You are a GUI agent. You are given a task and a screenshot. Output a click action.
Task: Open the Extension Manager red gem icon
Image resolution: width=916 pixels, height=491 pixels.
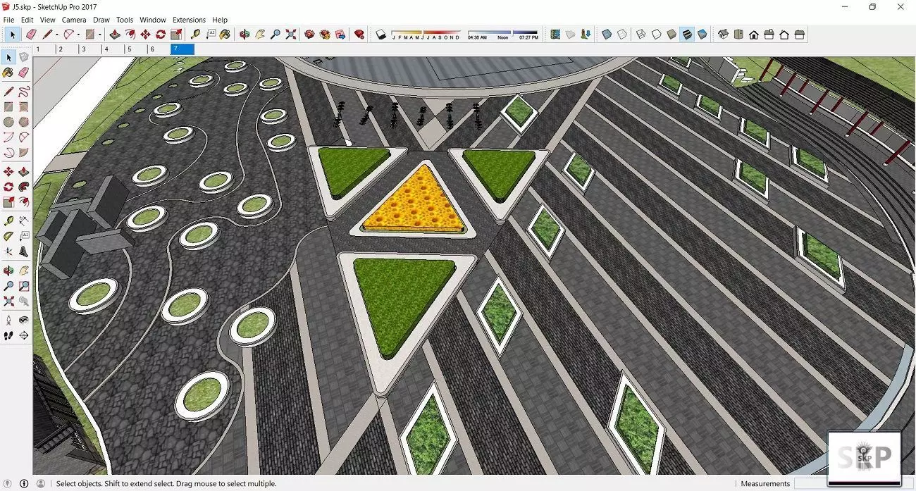[x=359, y=35]
